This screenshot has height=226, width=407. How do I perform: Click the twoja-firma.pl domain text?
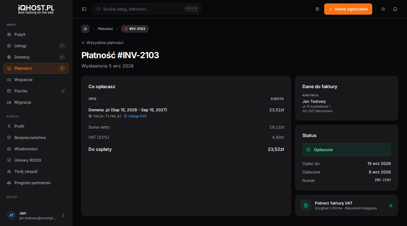[107, 116]
